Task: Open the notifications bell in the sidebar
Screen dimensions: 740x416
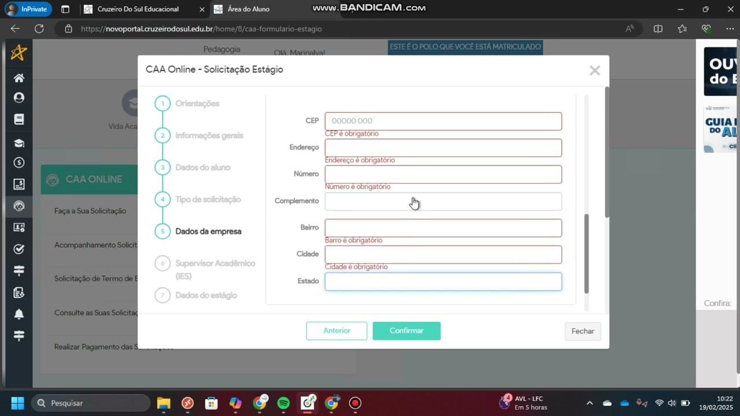Action: coord(19,314)
